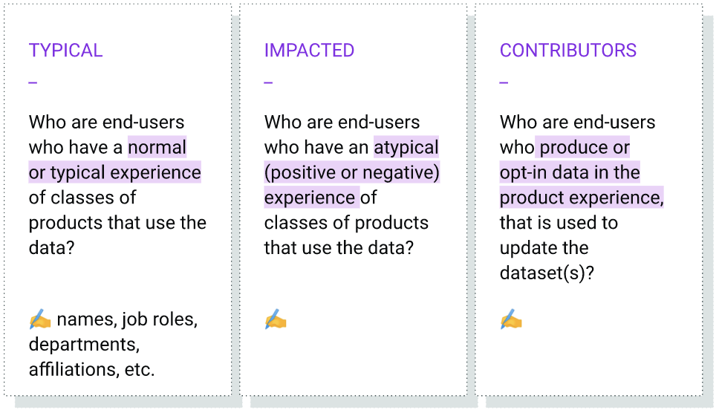The width and height of the screenshot is (719, 413).
Task: Click highlighted phrase "opt-in data in the"
Action: (x=570, y=172)
